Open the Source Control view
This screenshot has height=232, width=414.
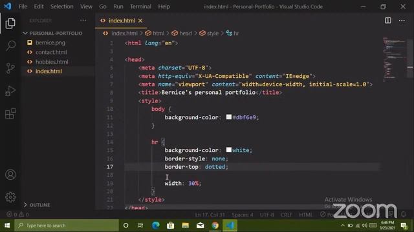10,68
